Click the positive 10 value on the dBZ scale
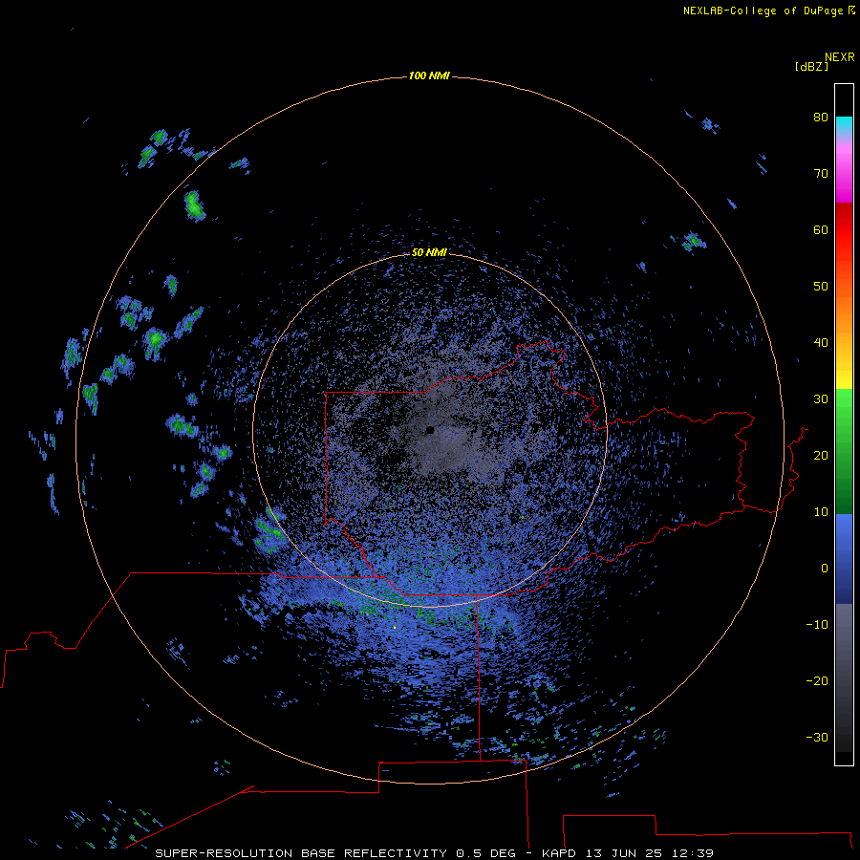 click(821, 512)
